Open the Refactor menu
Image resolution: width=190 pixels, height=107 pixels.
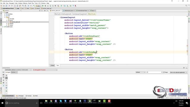pyautogui.click(x=25, y=3)
